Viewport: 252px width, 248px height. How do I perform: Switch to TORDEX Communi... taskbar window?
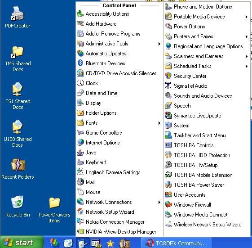[x=176, y=243]
